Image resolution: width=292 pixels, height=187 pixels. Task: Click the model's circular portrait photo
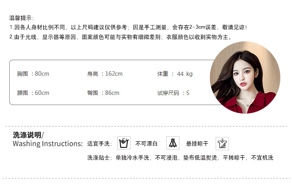[x=245, y=77]
